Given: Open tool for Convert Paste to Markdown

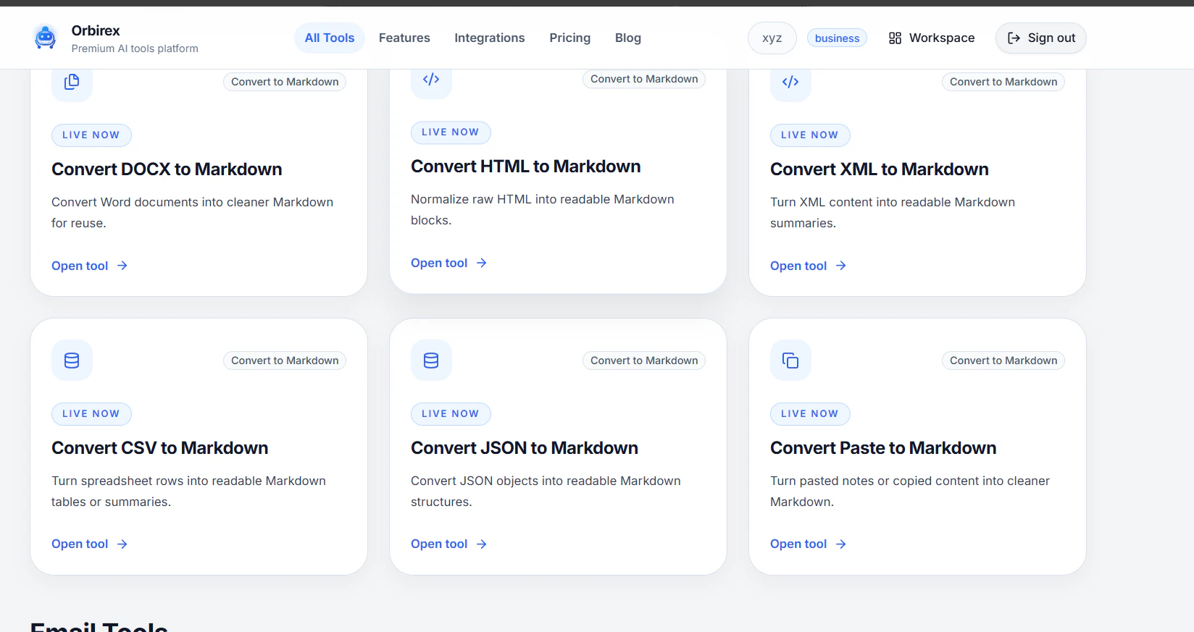Looking at the screenshot, I should pyautogui.click(x=808, y=544).
